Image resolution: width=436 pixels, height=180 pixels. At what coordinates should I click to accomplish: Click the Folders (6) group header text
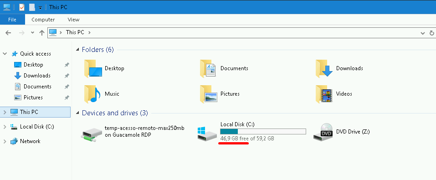97,50
